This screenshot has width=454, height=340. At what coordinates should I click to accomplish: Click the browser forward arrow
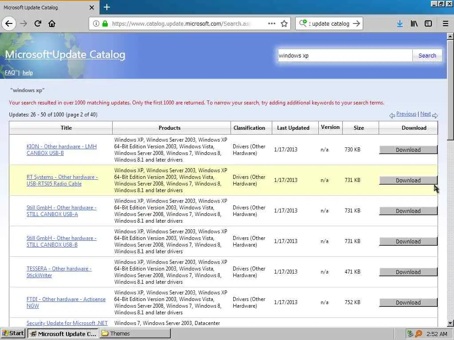pyautogui.click(x=24, y=23)
